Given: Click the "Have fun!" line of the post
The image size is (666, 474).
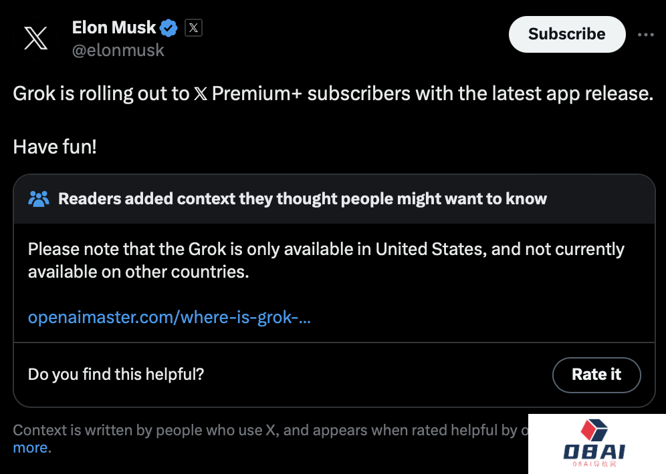Looking at the screenshot, I should (x=55, y=147).
